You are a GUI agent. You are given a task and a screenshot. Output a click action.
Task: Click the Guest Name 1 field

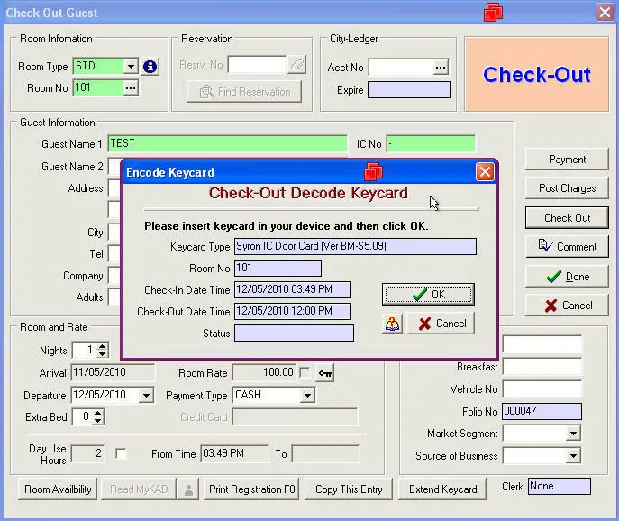pos(228,144)
